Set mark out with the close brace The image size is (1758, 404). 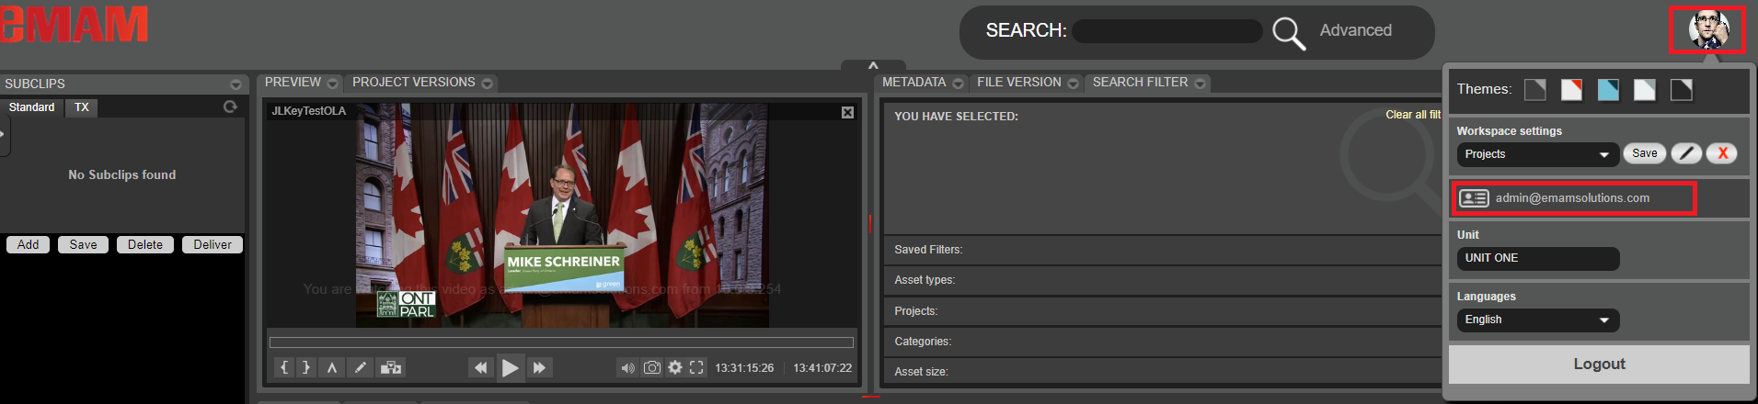pos(306,367)
